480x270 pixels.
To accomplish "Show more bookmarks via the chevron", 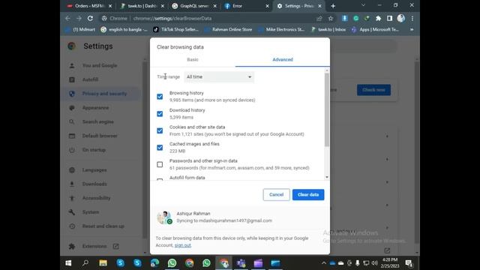I will tap(412, 30).
